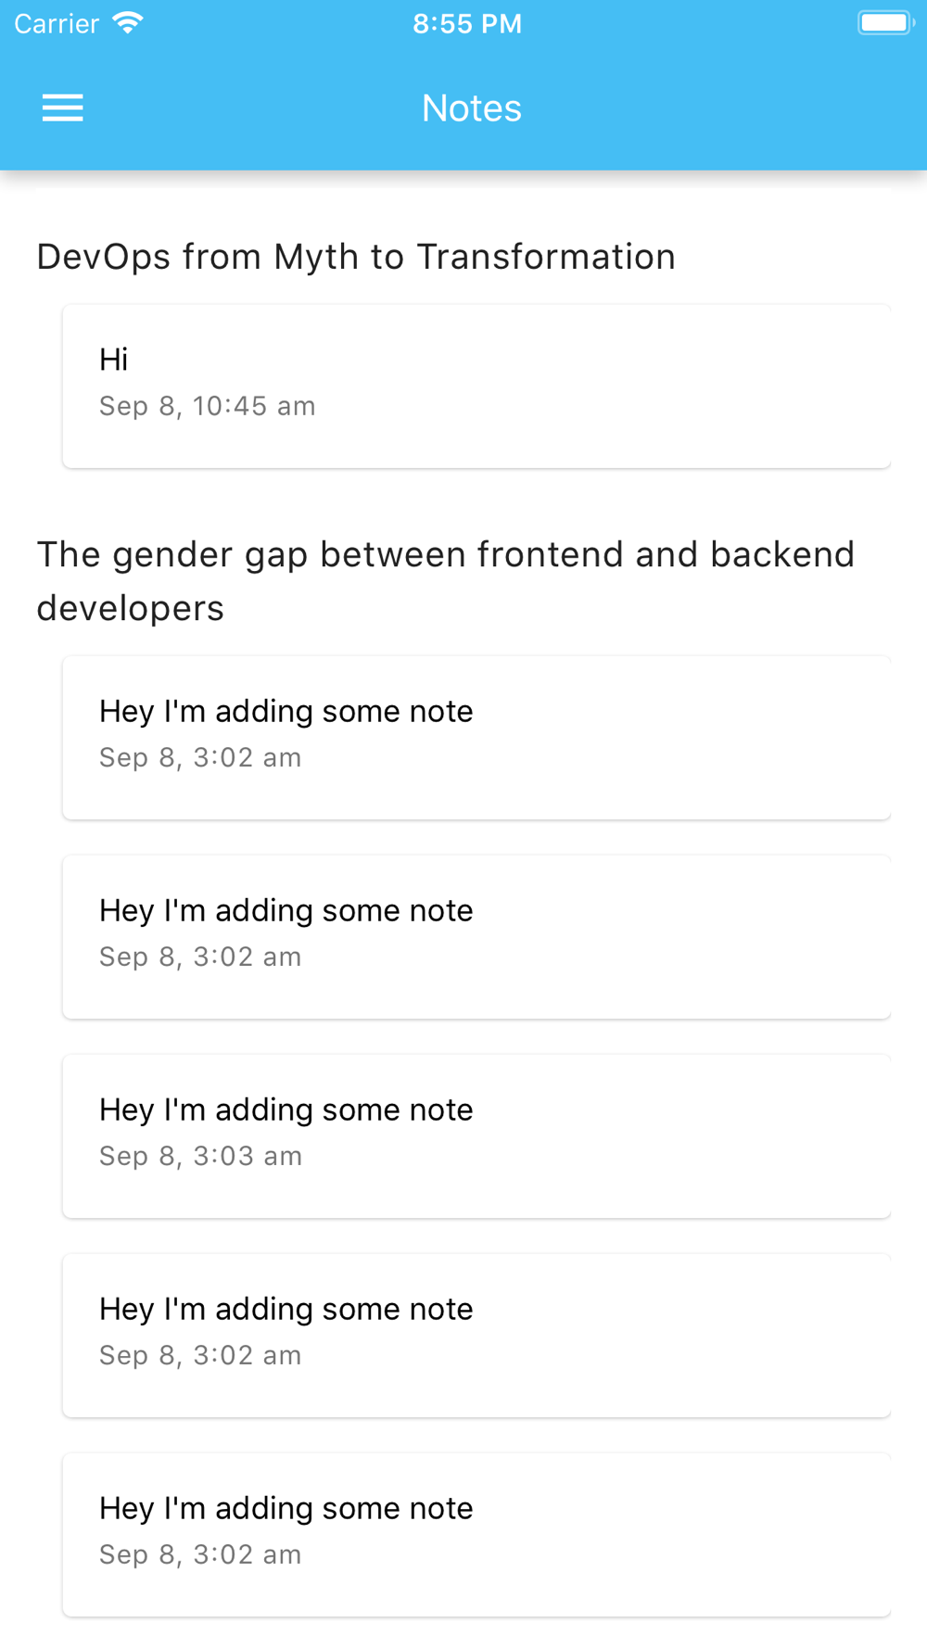927x1648 pixels.
Task: Tap the second note's 3:02 am timestamp
Action: [x=200, y=957]
